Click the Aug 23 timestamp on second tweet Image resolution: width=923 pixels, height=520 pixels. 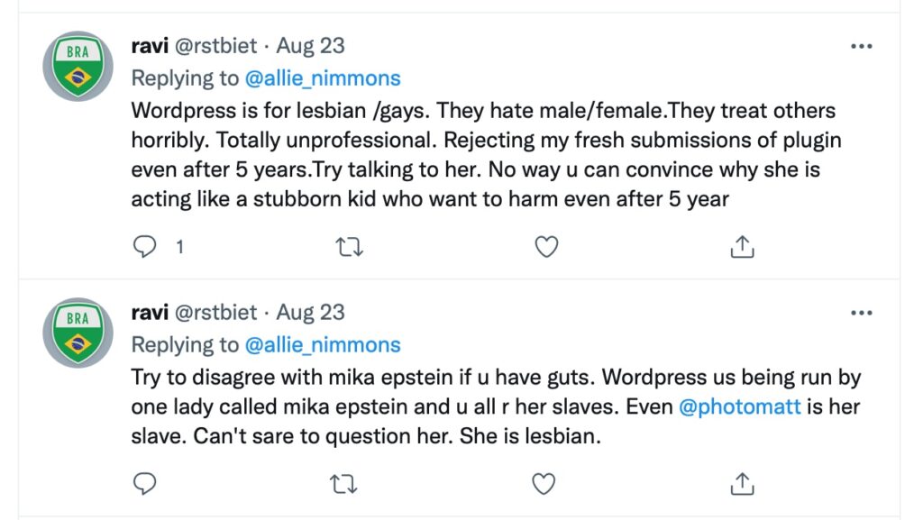tap(310, 312)
